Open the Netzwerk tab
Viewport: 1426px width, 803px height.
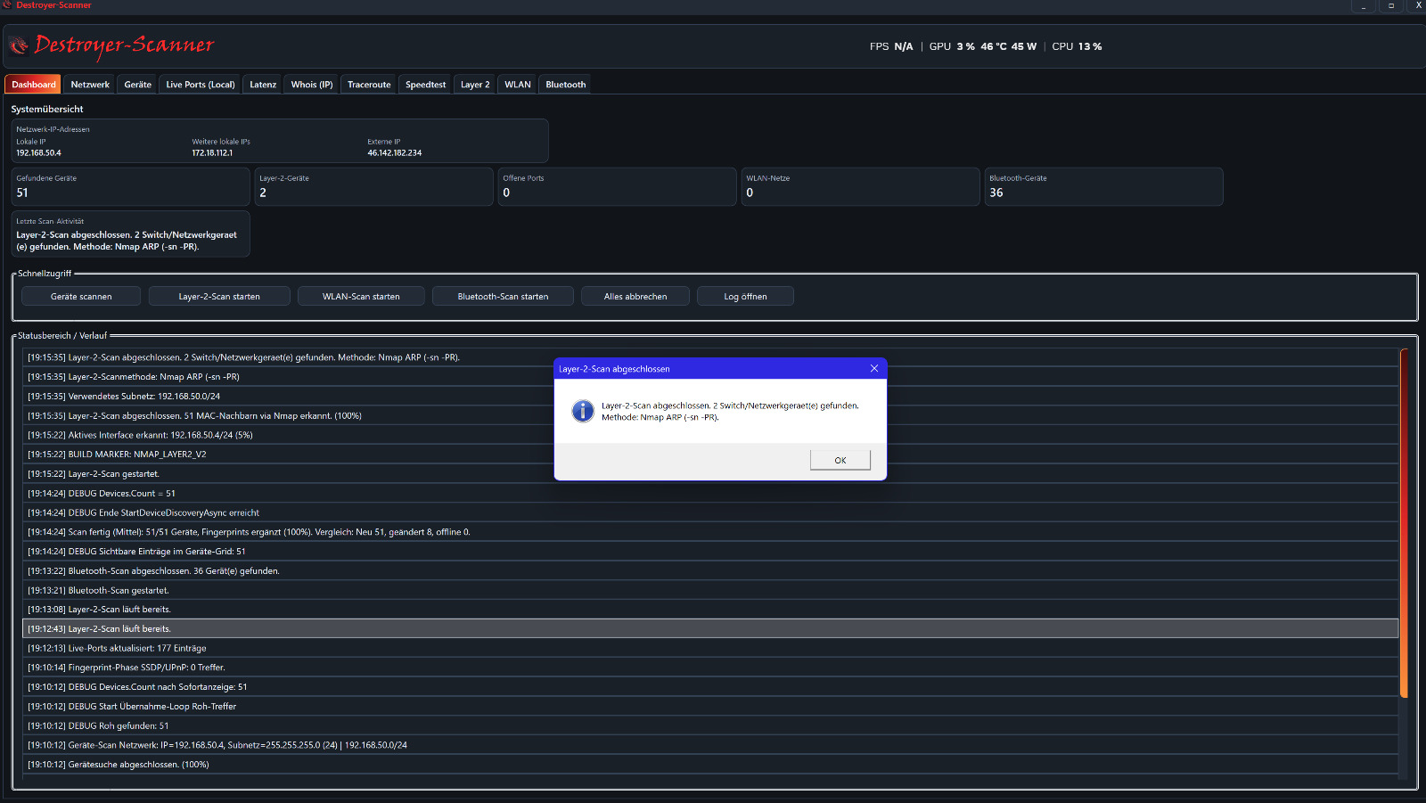pyautogui.click(x=90, y=85)
